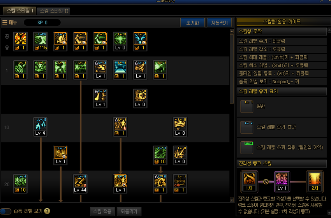Click the blue grid floor skill icon
Viewport: 331px width, 218px height.
tap(120, 70)
